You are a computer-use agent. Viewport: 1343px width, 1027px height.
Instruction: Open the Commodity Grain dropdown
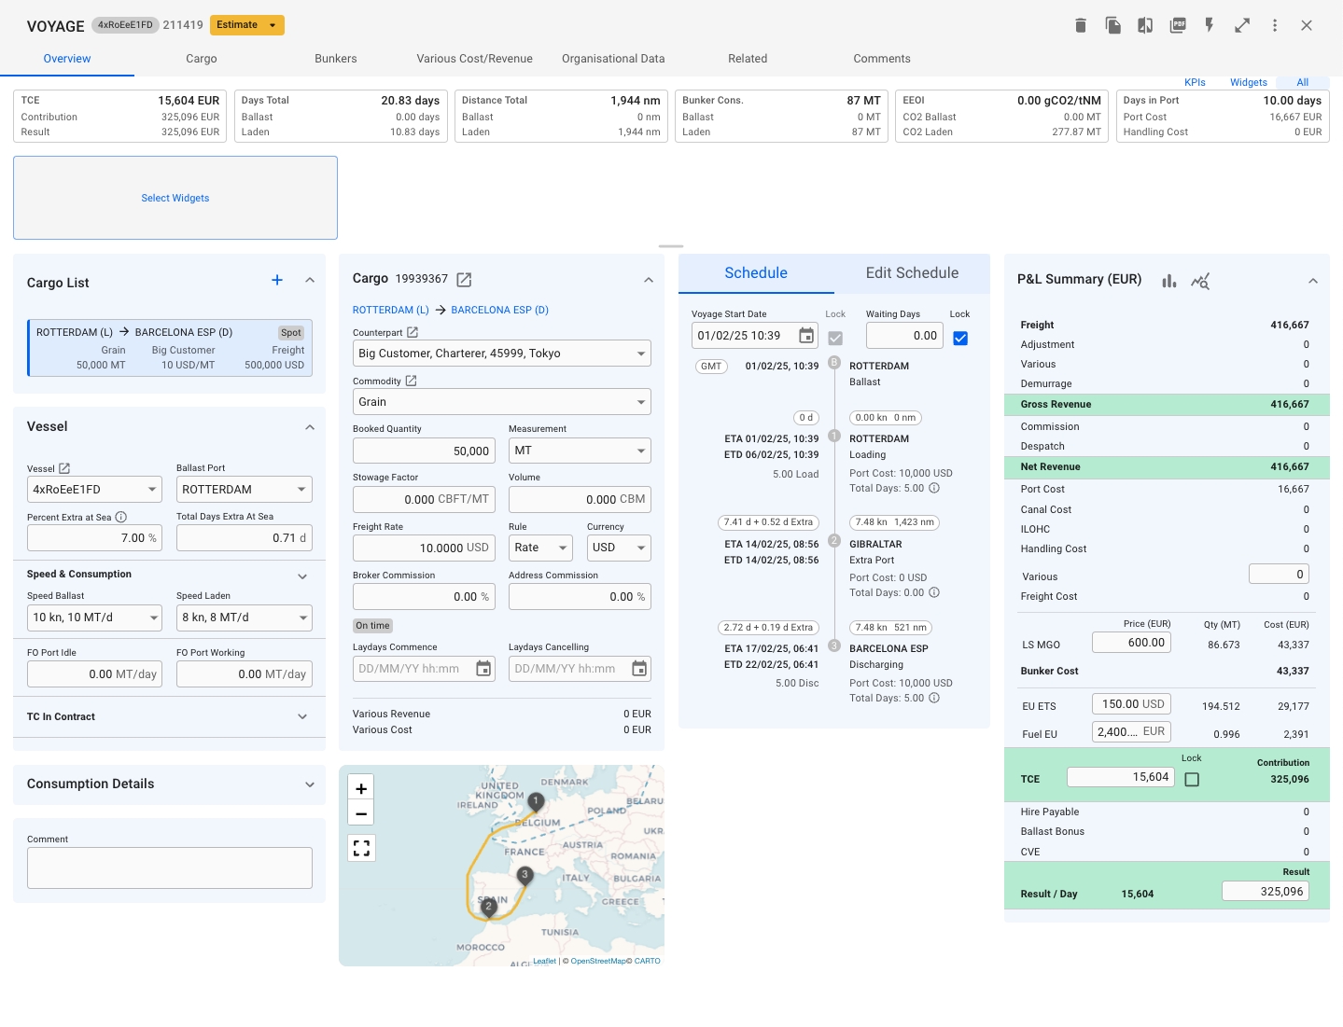coord(502,402)
